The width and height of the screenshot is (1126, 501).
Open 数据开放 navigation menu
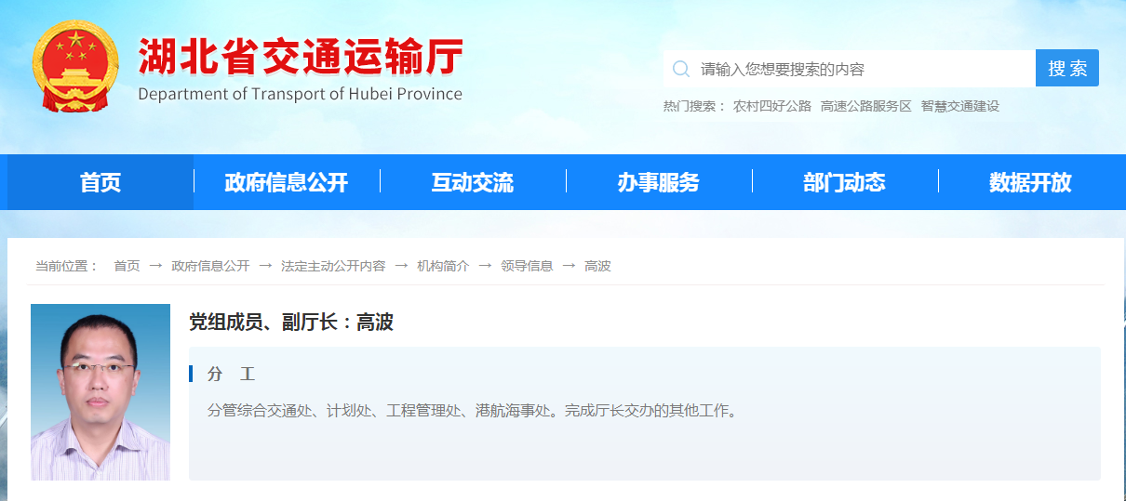pos(1030,182)
